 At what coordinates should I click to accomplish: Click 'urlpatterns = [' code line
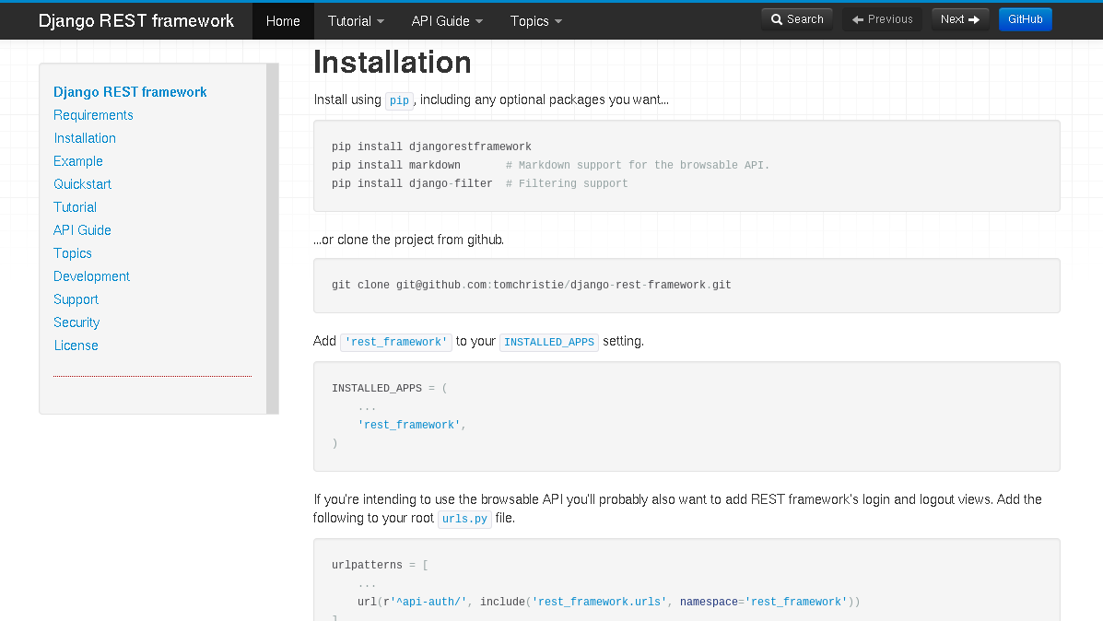[x=380, y=565]
